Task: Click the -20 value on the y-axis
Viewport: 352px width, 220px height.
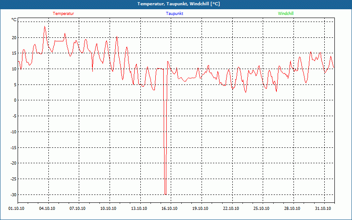Action: [x=14, y=163]
